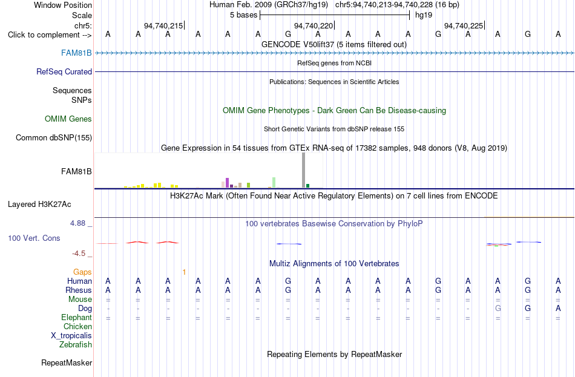Click the Window Position label
The image size is (575, 377).
point(63,5)
